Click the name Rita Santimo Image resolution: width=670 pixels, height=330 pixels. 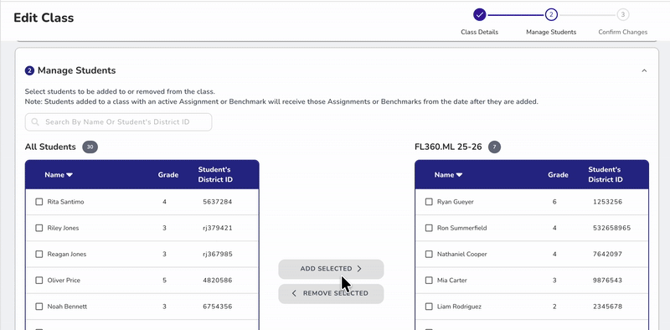click(65, 202)
